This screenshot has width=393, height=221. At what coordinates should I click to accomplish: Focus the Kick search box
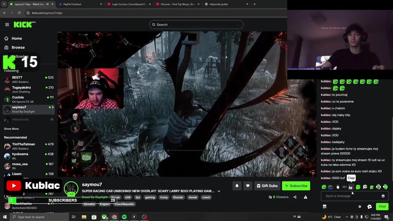coord(196,25)
